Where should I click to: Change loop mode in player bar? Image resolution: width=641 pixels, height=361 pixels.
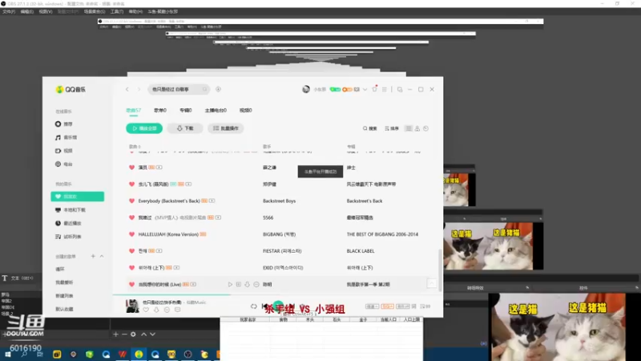pyautogui.click(x=254, y=306)
